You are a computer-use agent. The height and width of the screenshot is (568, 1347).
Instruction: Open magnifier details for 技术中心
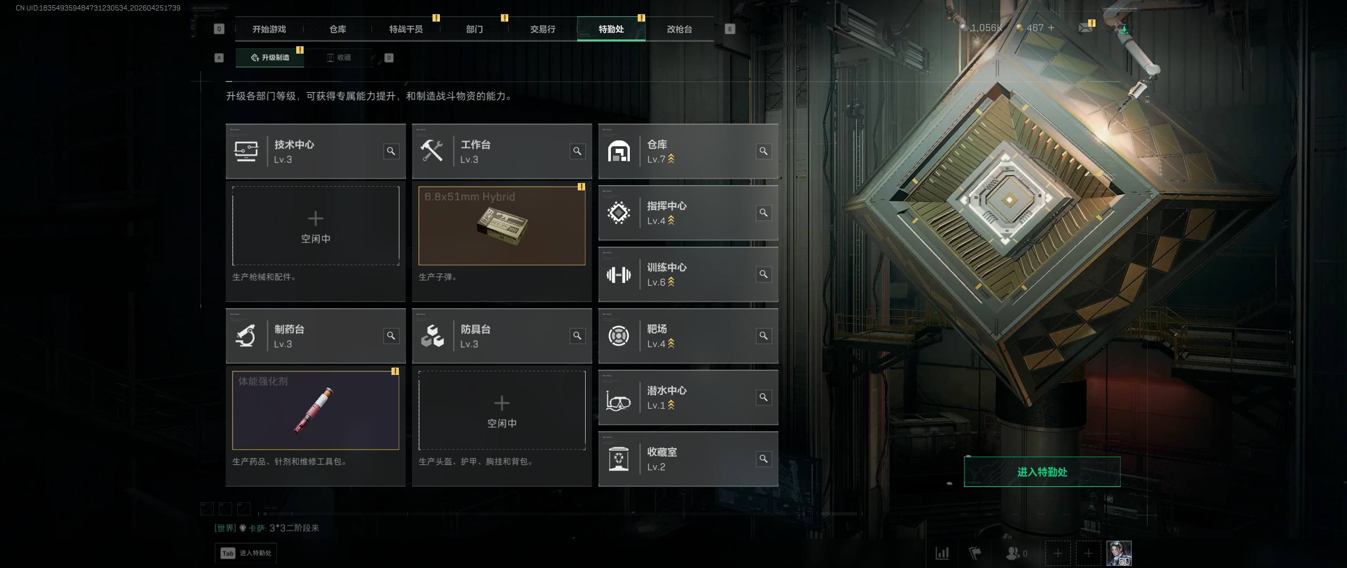391,151
